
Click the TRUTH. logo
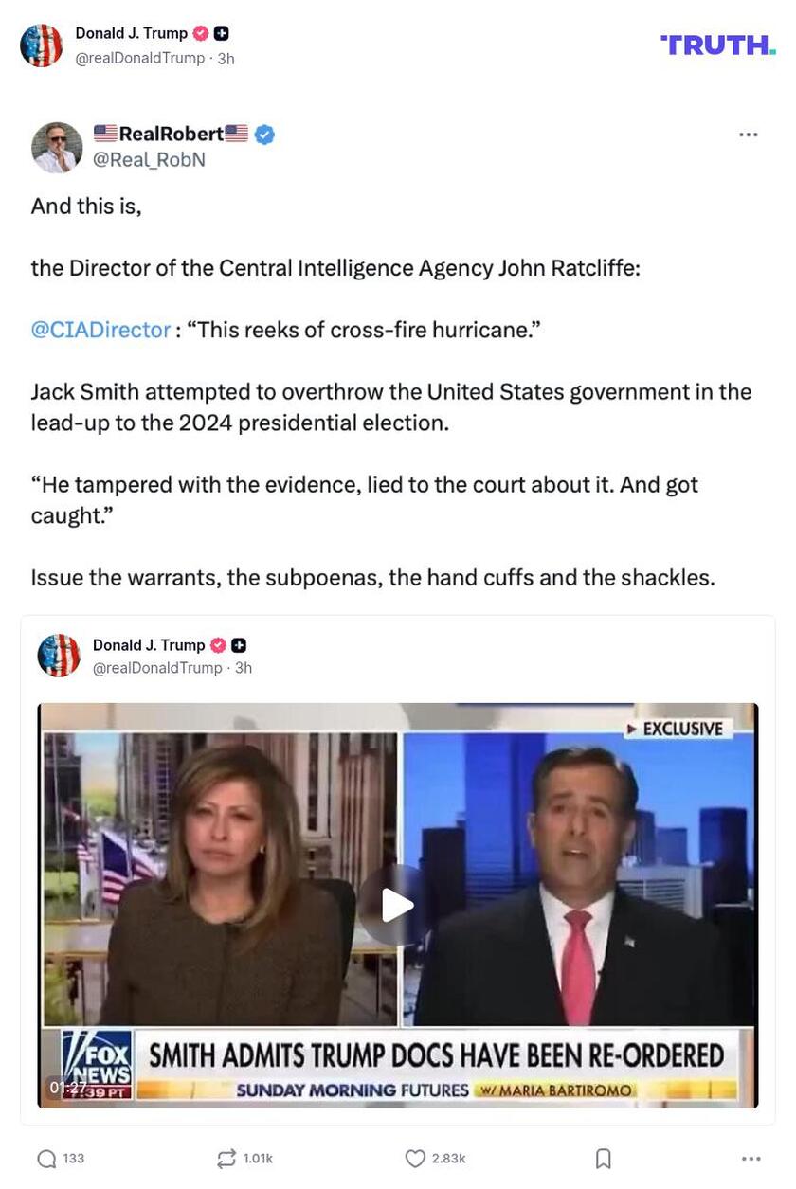718,45
